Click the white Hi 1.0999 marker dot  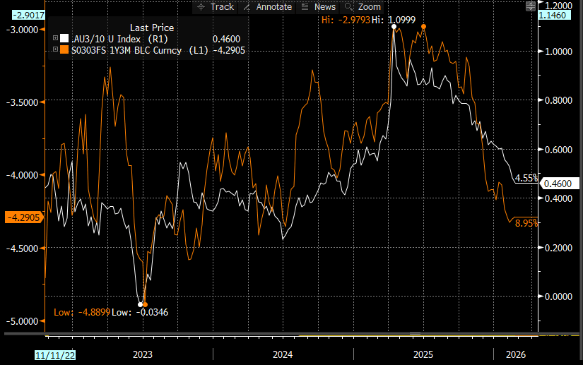pyautogui.click(x=394, y=27)
